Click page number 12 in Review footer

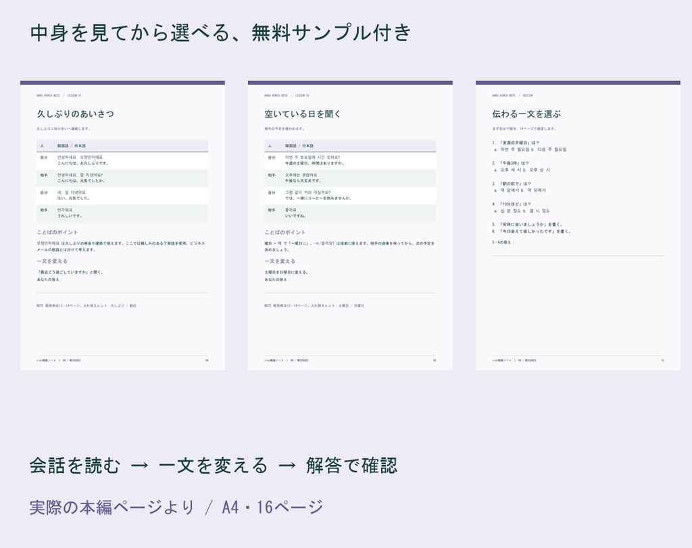click(x=662, y=360)
